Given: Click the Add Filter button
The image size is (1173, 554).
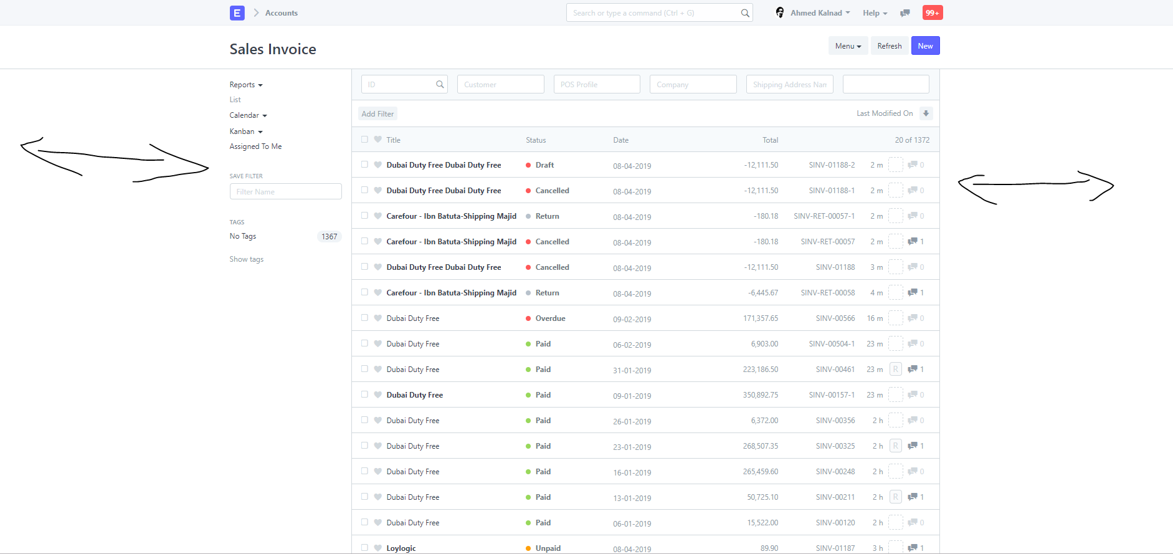Looking at the screenshot, I should pyautogui.click(x=378, y=113).
